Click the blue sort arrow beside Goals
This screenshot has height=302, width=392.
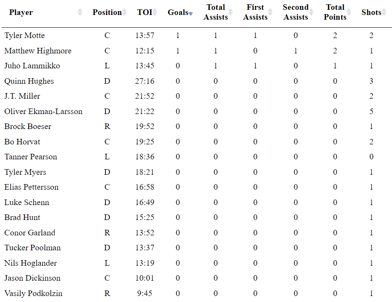tap(191, 13)
